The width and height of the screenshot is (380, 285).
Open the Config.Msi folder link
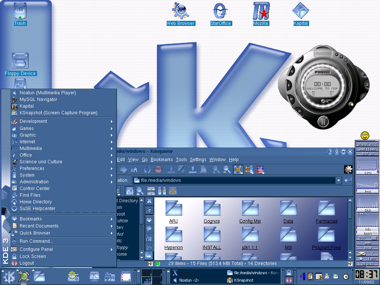click(250, 221)
